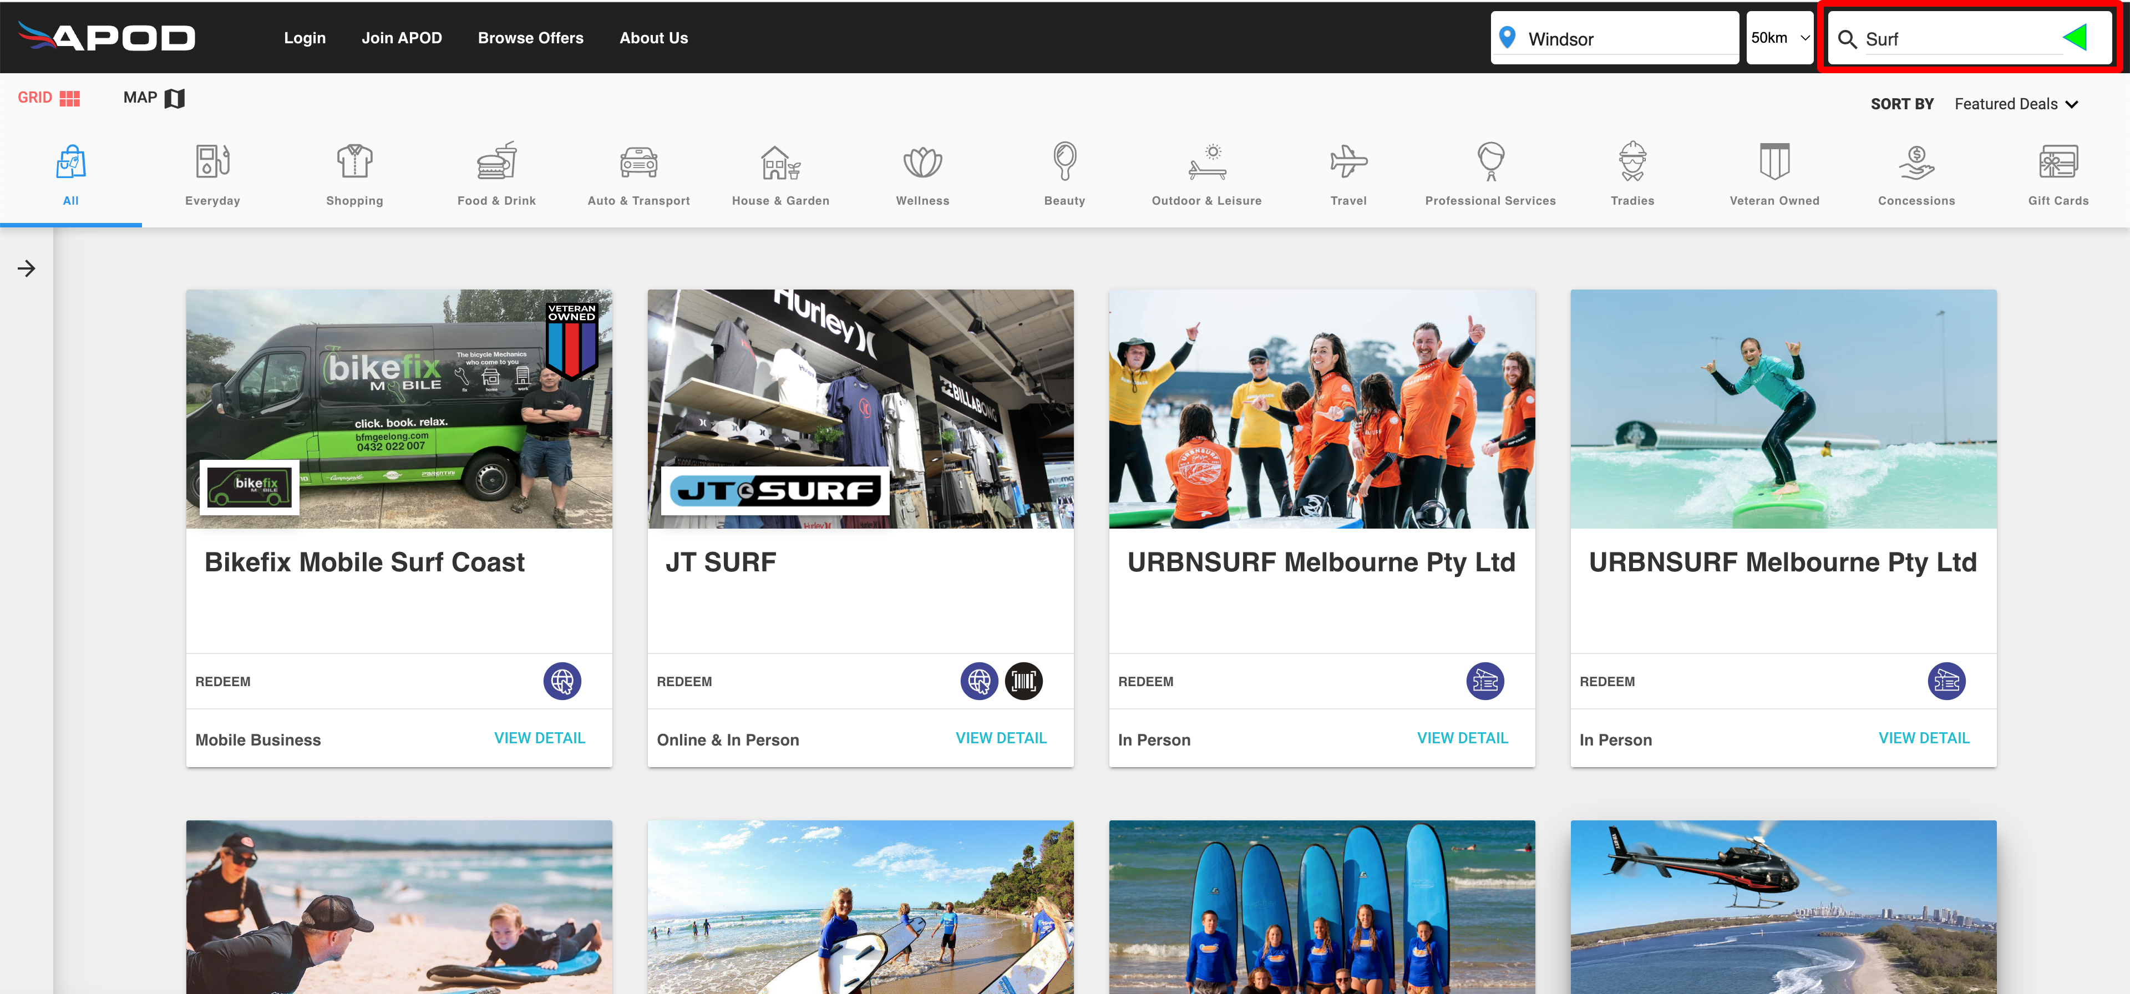Click the search magnifier icon
The image size is (2130, 994).
(x=1847, y=39)
